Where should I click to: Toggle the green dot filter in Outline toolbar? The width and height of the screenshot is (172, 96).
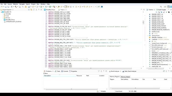[166, 12]
